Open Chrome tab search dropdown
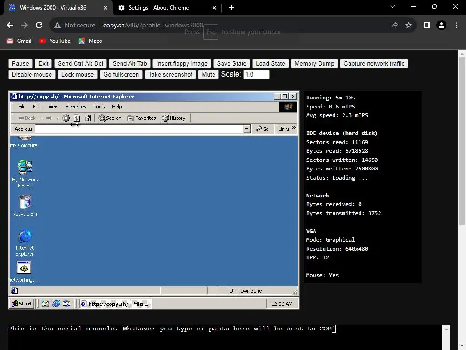 393,6
